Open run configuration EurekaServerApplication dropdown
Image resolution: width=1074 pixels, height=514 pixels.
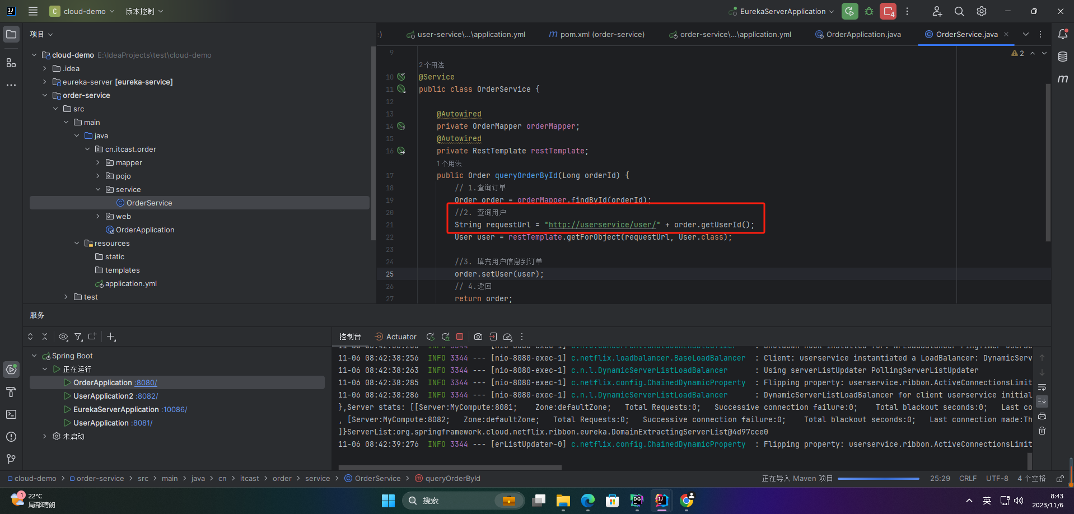(781, 11)
